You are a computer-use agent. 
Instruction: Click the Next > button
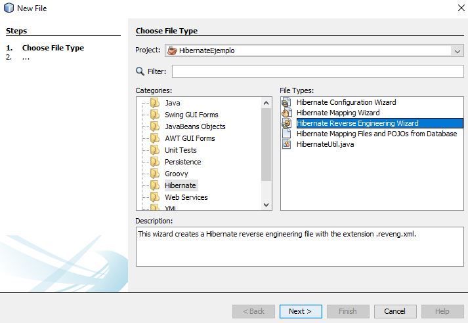click(x=301, y=311)
